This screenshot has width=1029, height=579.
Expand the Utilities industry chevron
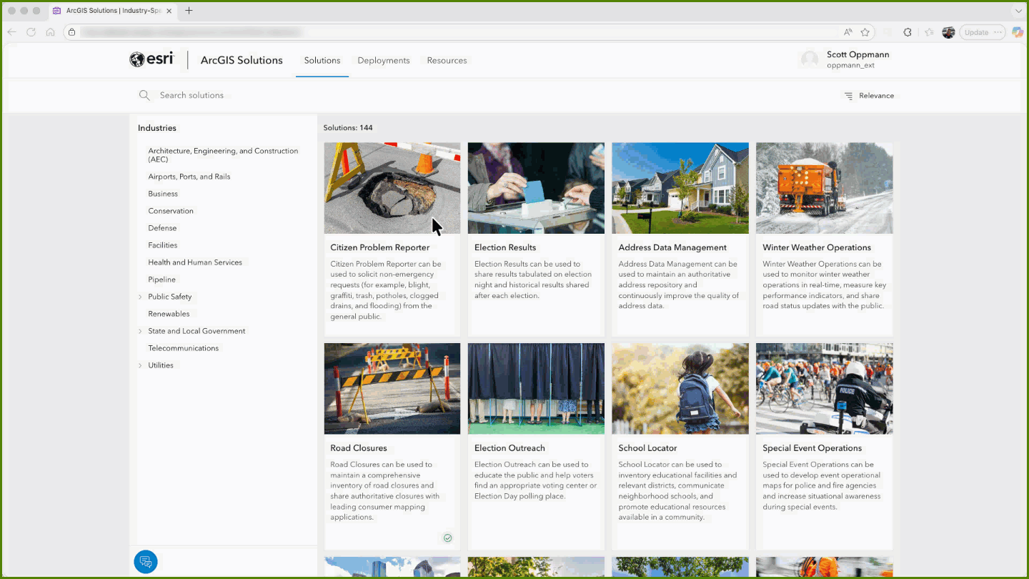click(140, 365)
